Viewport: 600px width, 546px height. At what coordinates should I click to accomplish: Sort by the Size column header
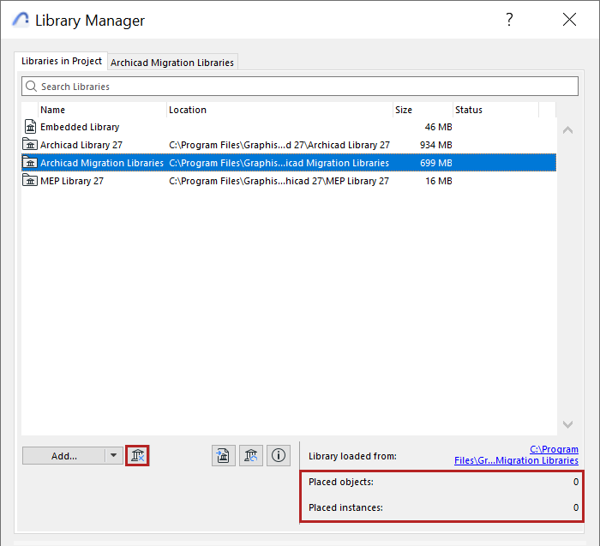[x=423, y=110]
